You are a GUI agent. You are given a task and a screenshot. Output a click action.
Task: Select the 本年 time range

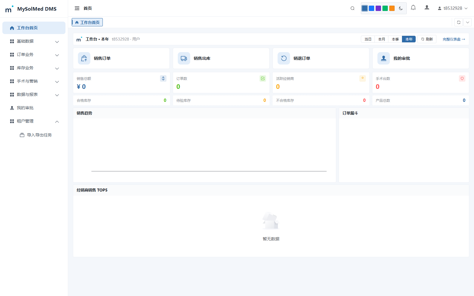[x=409, y=39]
